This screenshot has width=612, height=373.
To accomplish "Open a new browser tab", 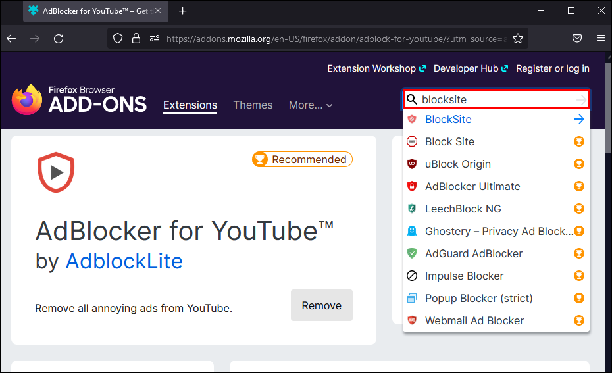I will (x=182, y=11).
